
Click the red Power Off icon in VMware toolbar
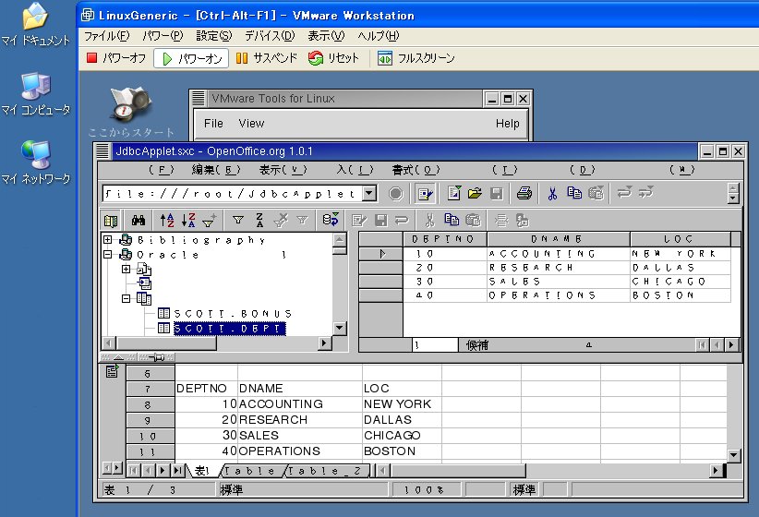tap(91, 58)
